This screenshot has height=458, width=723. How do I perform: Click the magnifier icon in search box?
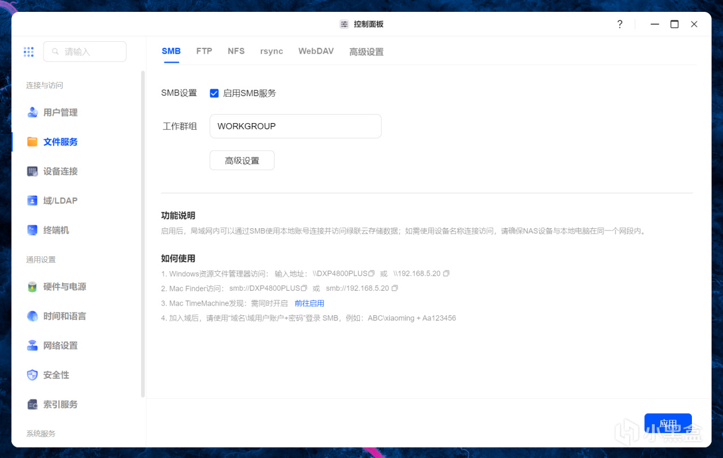[x=55, y=51]
